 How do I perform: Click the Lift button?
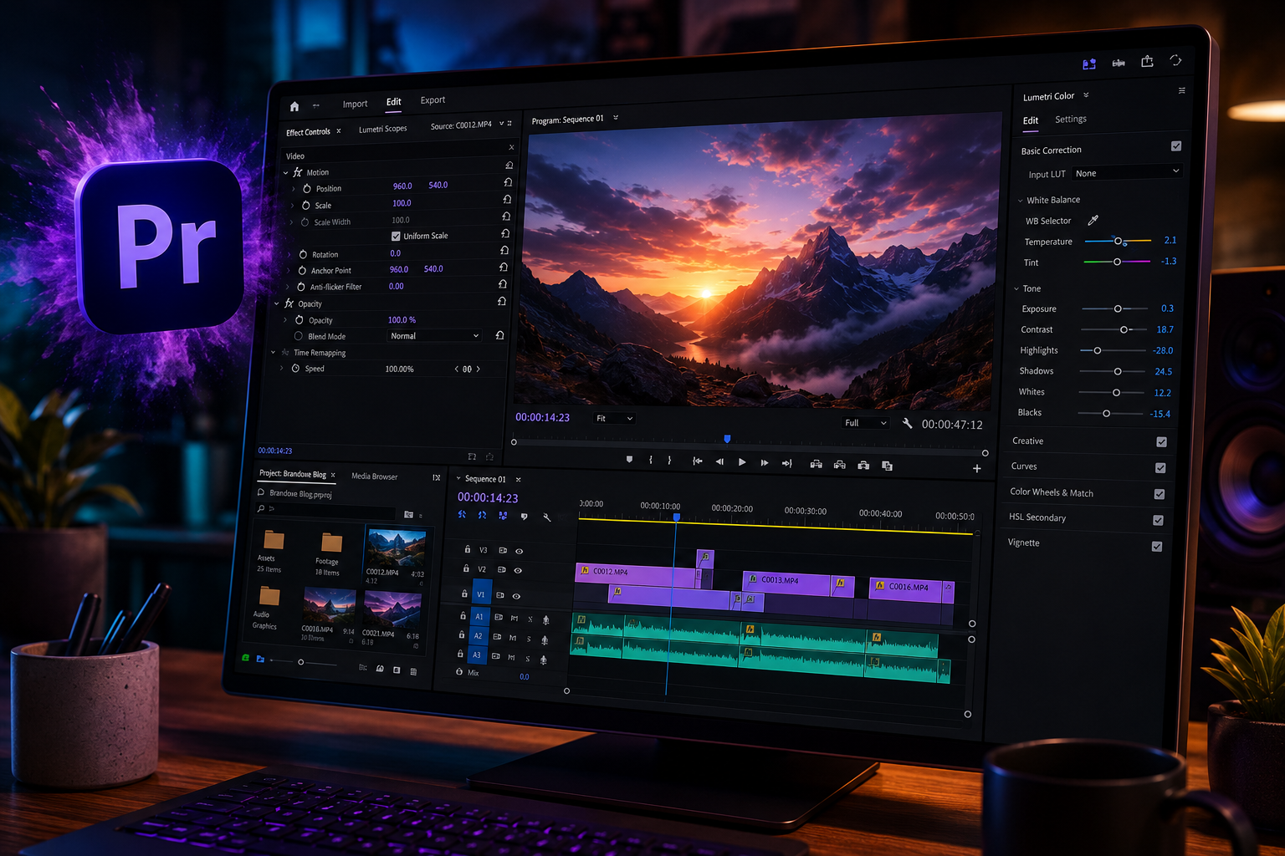816,464
